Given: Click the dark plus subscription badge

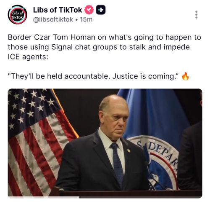Looking at the screenshot, I should tap(101, 10).
